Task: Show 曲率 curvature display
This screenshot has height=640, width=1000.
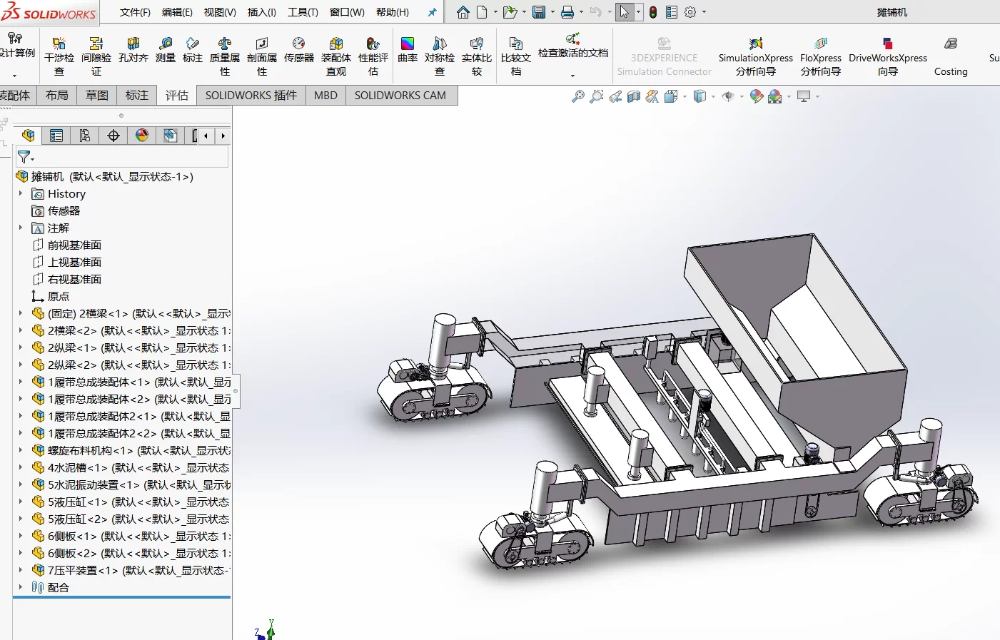Action: [x=408, y=50]
